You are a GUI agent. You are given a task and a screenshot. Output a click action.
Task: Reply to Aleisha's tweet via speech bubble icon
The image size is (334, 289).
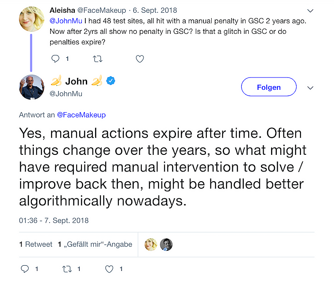[x=55, y=59]
